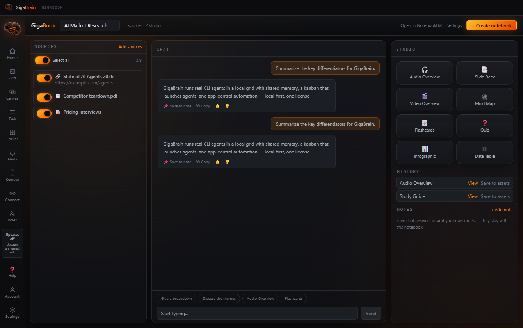Generate a Video Overview in Studio
The height and width of the screenshot is (328, 523).
click(425, 100)
